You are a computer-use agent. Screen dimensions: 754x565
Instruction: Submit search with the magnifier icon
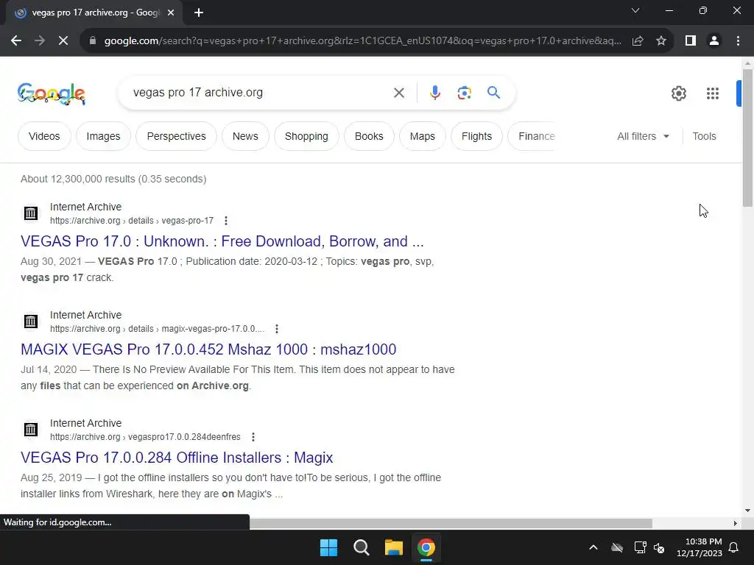(493, 92)
